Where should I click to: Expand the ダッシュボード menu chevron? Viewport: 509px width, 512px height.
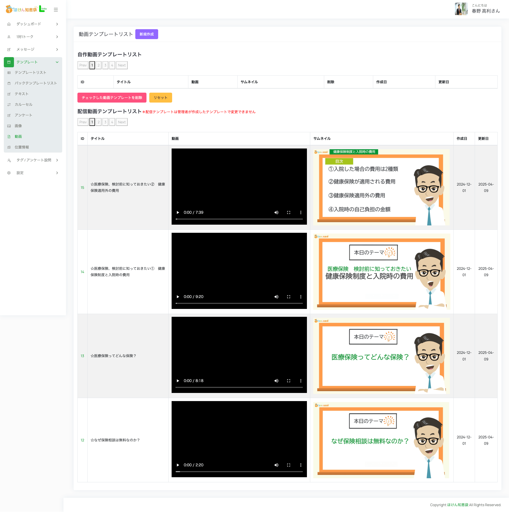coord(57,24)
